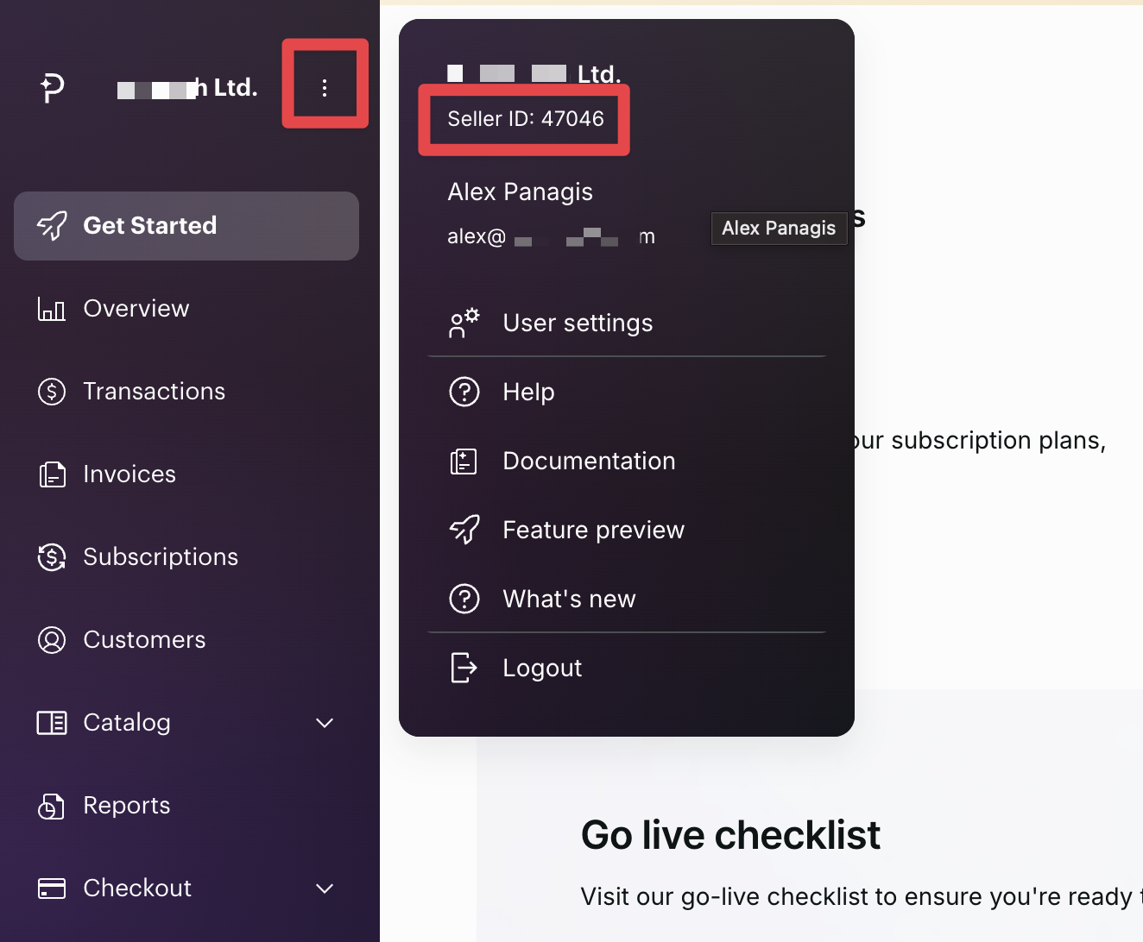Viewport: 1143px width, 942px height.
Task: Expand the Checkout section chevron
Action: (x=325, y=889)
